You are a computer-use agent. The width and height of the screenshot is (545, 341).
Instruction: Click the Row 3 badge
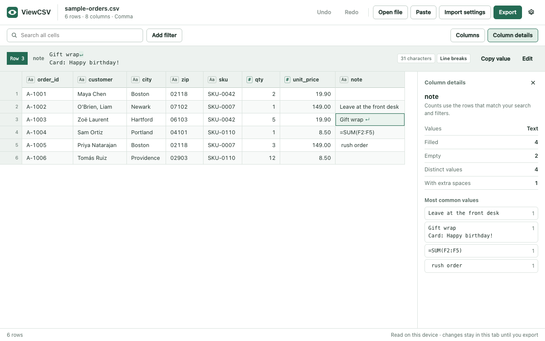(17, 59)
